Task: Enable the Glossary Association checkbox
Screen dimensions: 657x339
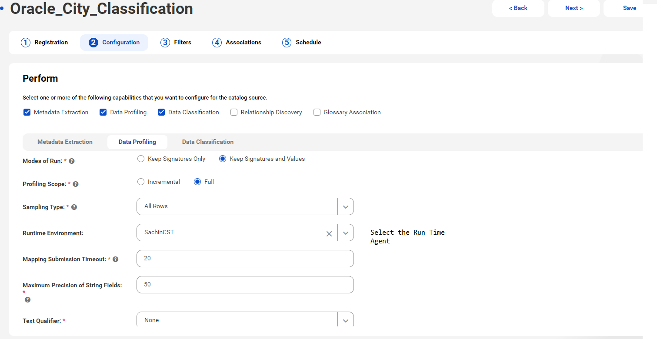Action: [x=317, y=112]
